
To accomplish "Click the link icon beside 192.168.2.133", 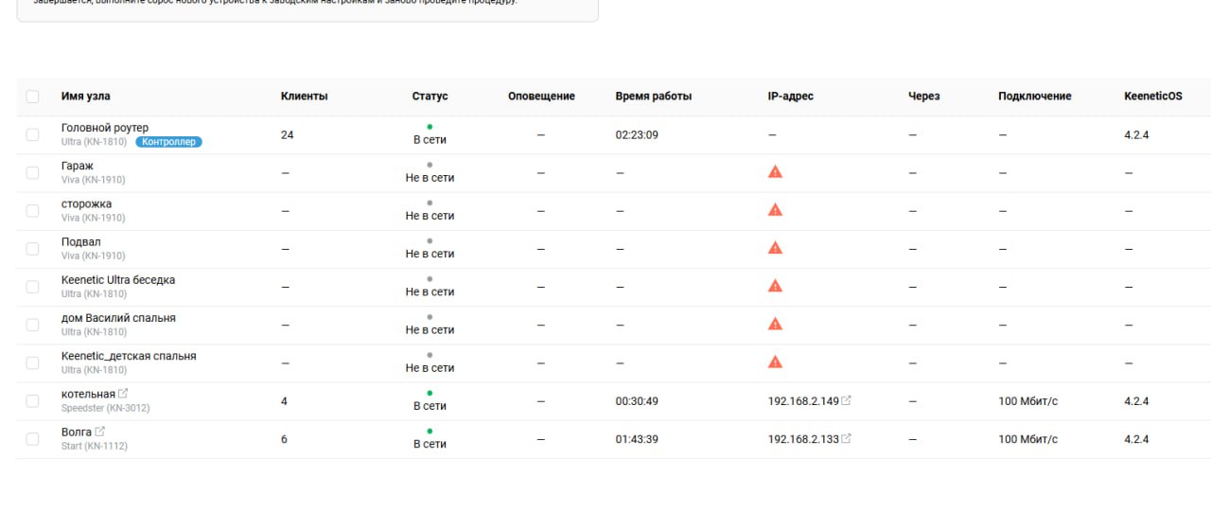I will [847, 438].
